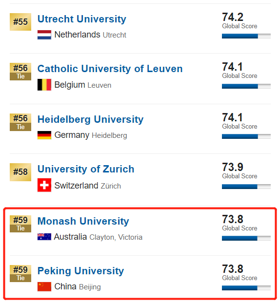The image size is (279, 304).
Task: Click the Belgium flag icon
Action: tap(44, 85)
